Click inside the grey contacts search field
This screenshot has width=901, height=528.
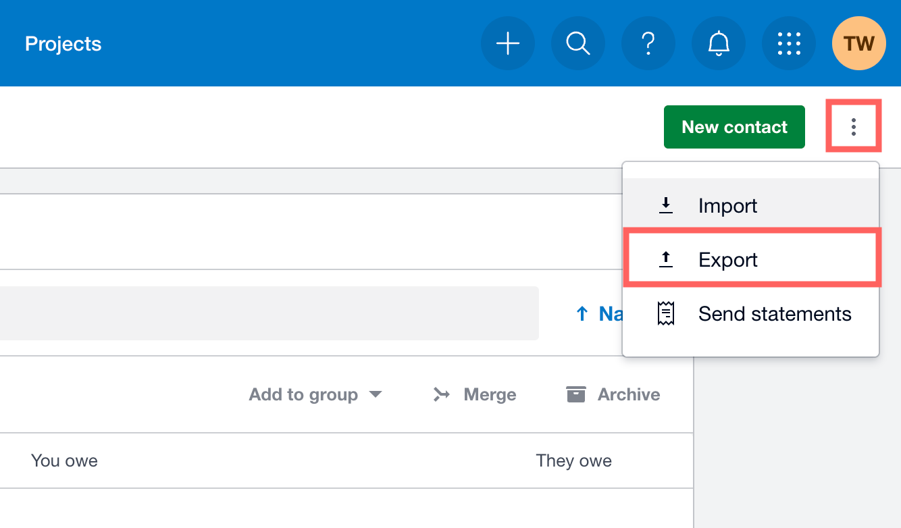tap(269, 313)
